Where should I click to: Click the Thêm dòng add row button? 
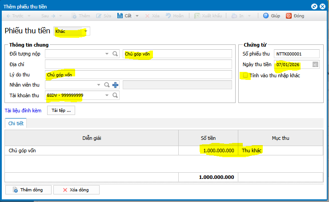[x=28, y=190]
